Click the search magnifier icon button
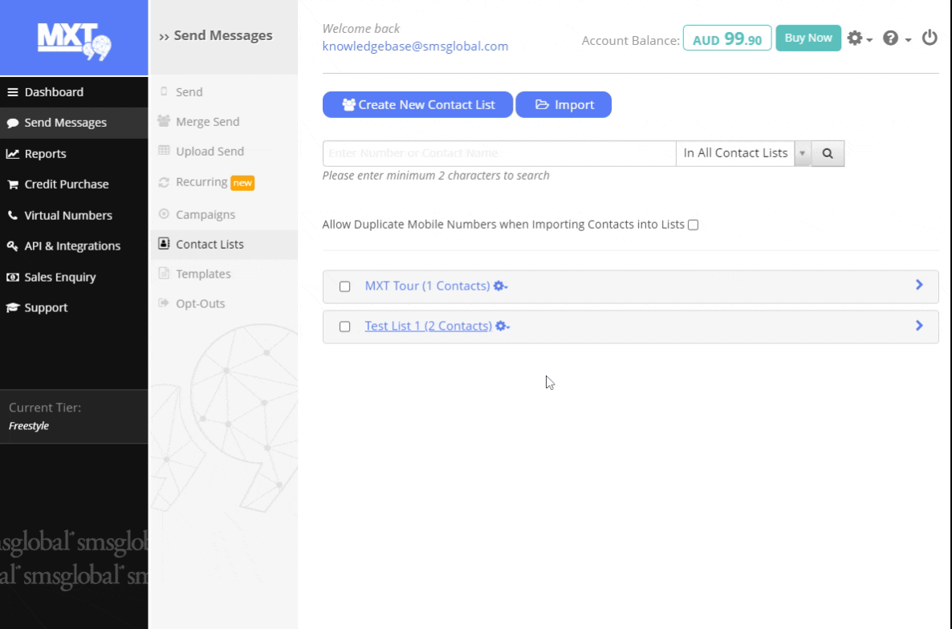952x629 pixels. (x=828, y=153)
